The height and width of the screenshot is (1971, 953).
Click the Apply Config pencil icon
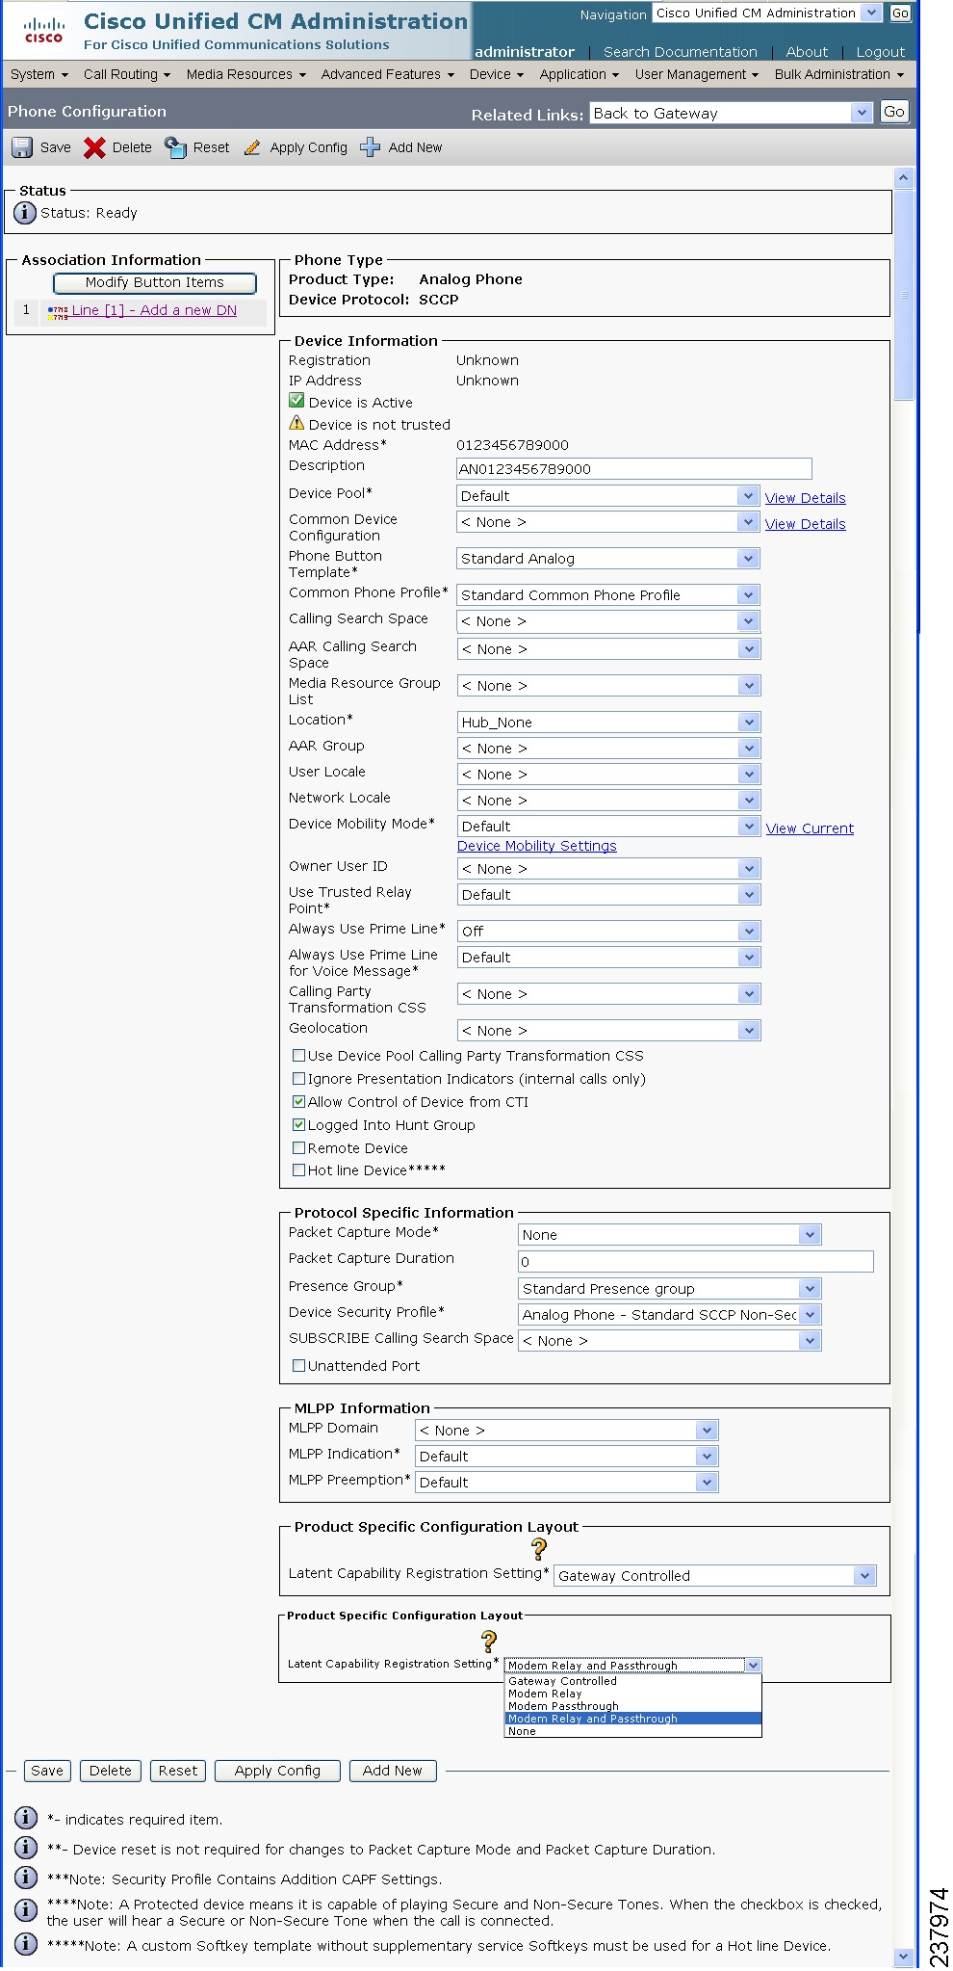(252, 147)
